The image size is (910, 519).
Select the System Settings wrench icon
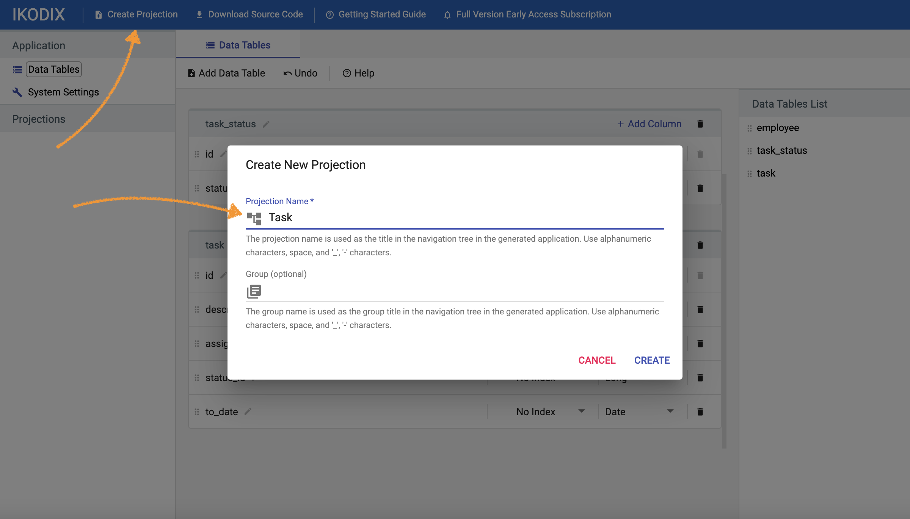pyautogui.click(x=17, y=92)
